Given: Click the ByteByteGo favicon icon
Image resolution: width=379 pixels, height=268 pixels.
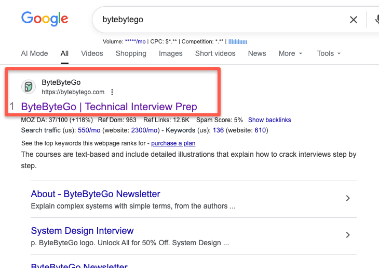Looking at the screenshot, I should [29, 87].
